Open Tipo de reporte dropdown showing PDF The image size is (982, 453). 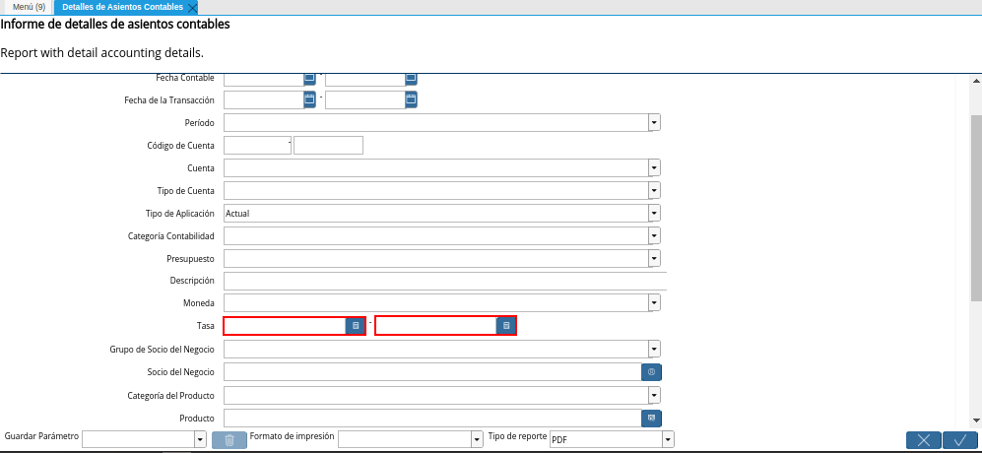coord(668,440)
